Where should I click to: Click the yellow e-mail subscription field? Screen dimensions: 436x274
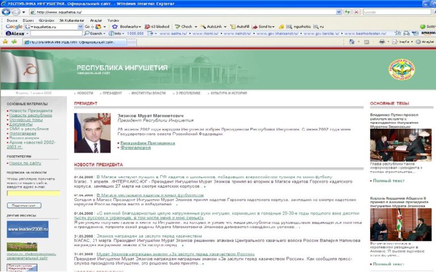[x=33, y=193]
